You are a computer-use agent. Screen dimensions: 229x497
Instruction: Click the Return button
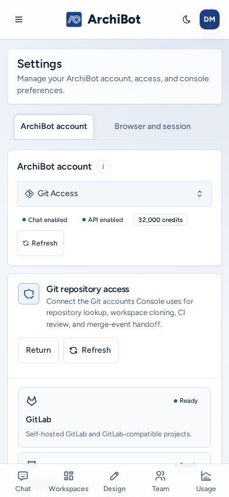coord(38,350)
